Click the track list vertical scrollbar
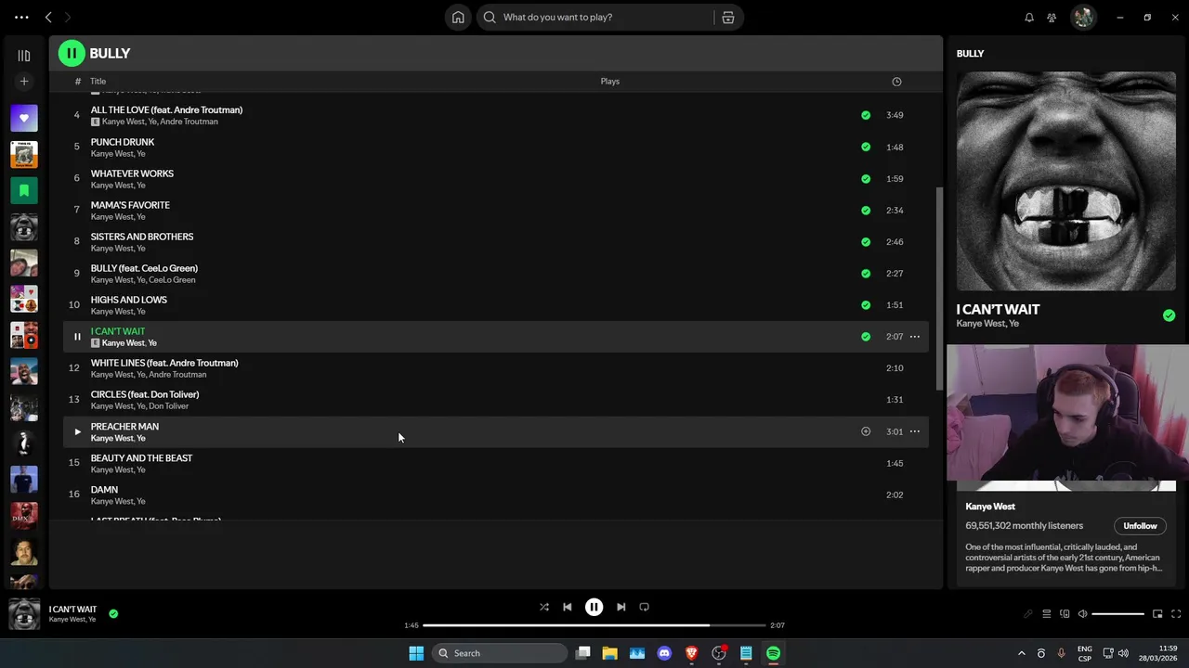This screenshot has width=1189, height=668. (x=938, y=288)
